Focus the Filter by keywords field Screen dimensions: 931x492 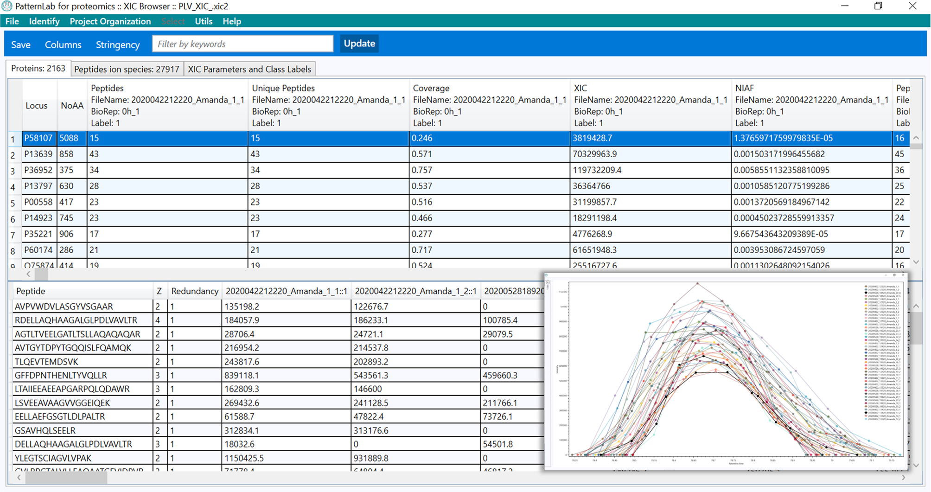pos(242,44)
